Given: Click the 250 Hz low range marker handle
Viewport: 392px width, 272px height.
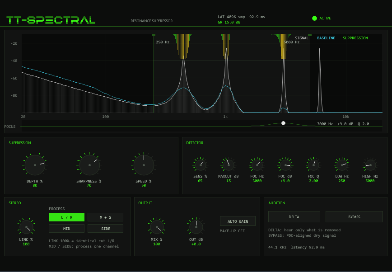Looking at the screenshot, I should point(154,35).
